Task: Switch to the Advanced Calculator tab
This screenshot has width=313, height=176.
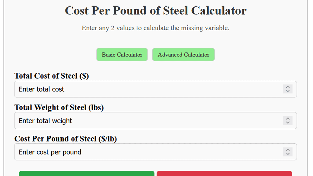Action: click(183, 54)
